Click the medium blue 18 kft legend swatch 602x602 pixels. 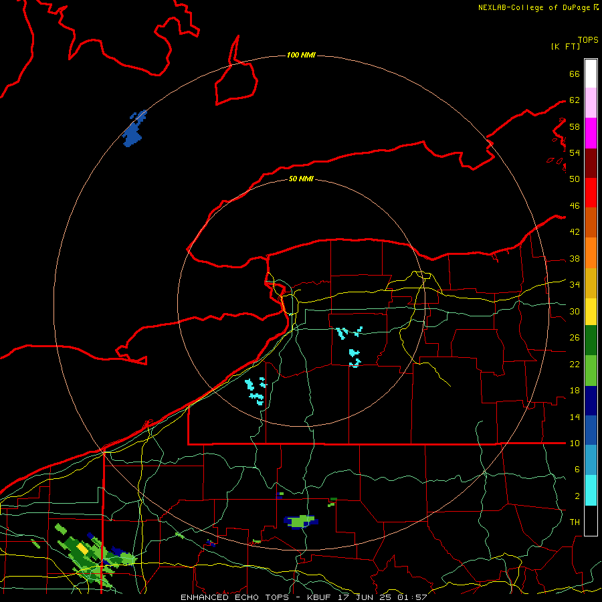[591, 430]
